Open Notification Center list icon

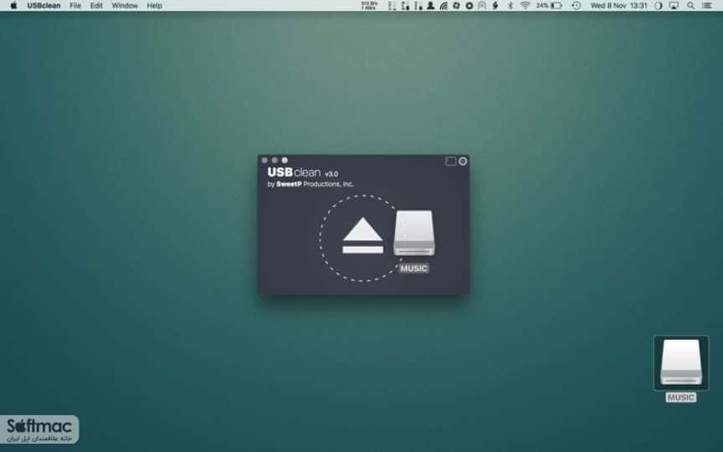(707, 6)
